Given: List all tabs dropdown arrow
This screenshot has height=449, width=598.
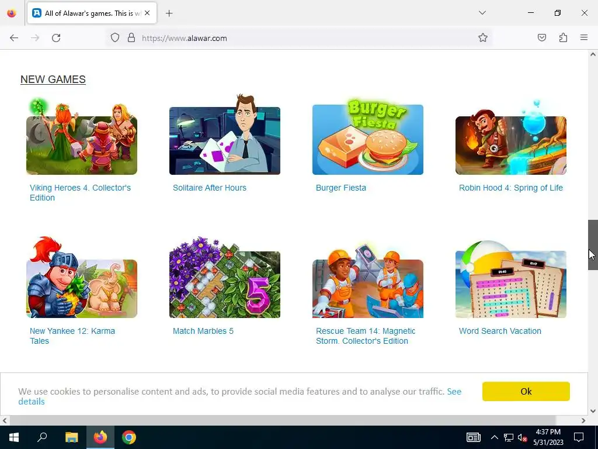Looking at the screenshot, I should [x=482, y=13].
